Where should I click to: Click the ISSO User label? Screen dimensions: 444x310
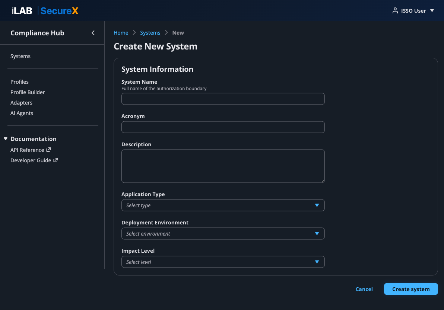413,11
